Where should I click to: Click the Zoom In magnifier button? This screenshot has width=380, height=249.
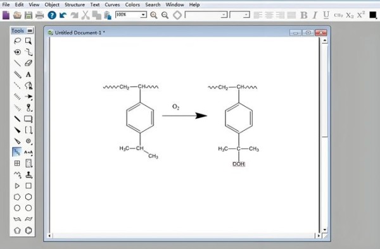(x=154, y=15)
